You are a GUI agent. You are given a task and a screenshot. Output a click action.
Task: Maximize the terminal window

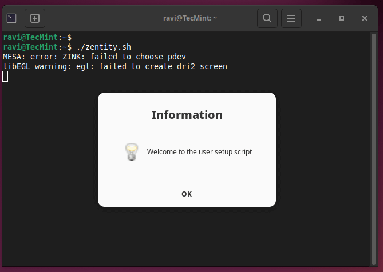342,18
